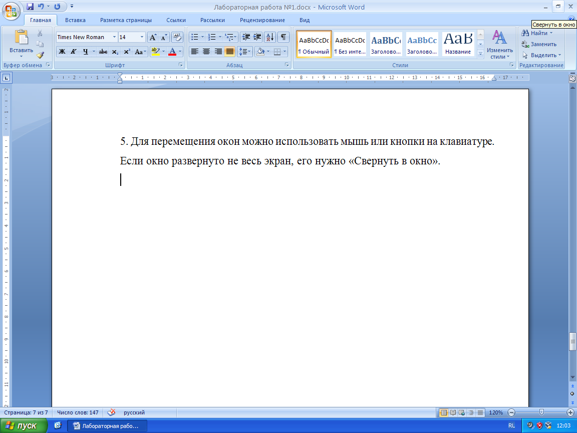Open the Пуск start menu
This screenshot has width=577, height=433.
click(x=24, y=426)
